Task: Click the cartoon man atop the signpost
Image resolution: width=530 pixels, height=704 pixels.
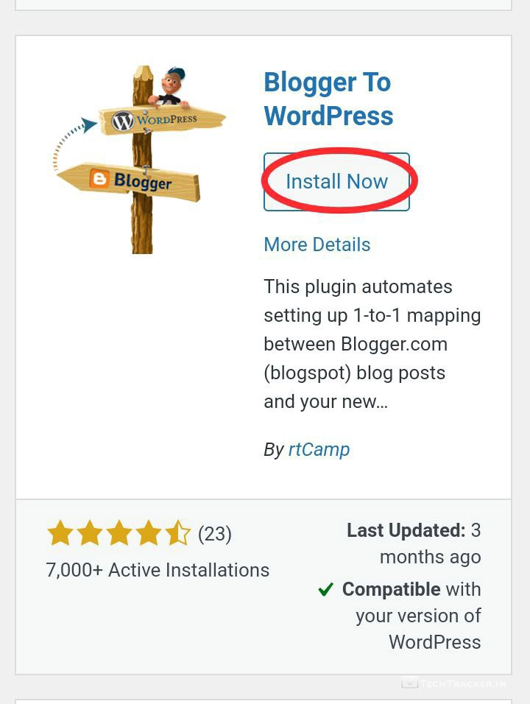Action: tap(171, 88)
